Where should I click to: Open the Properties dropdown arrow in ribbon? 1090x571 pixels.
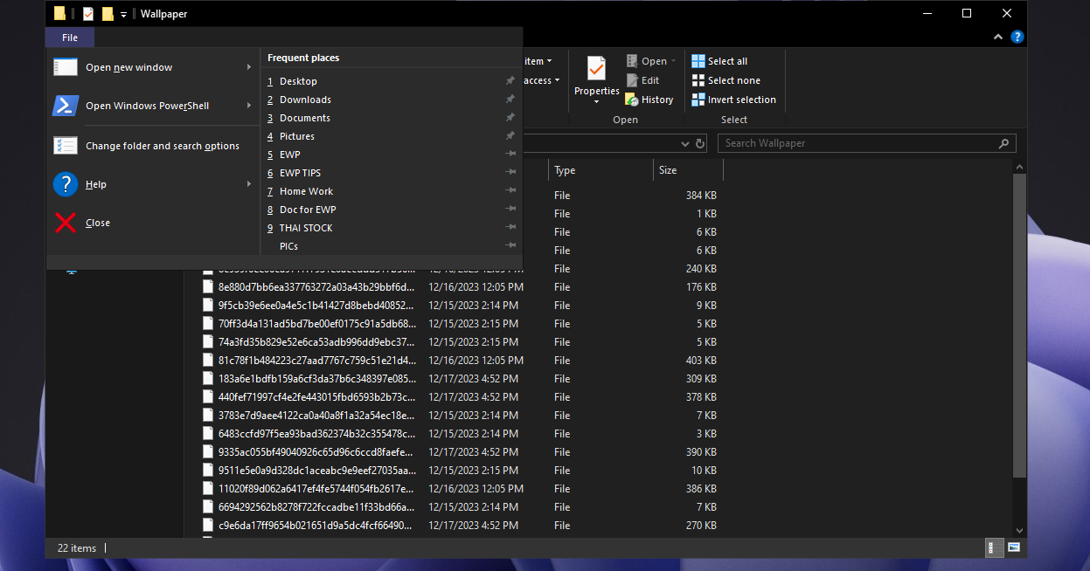pos(596,102)
